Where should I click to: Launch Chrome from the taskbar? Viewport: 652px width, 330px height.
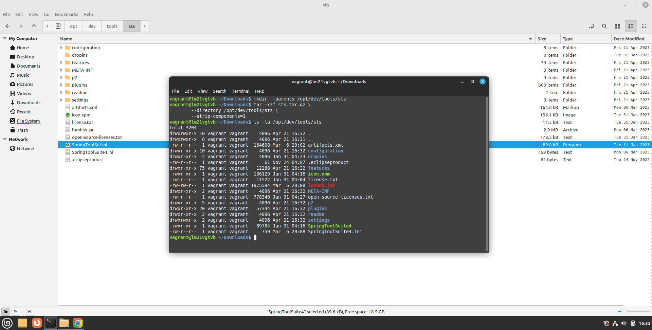78,323
